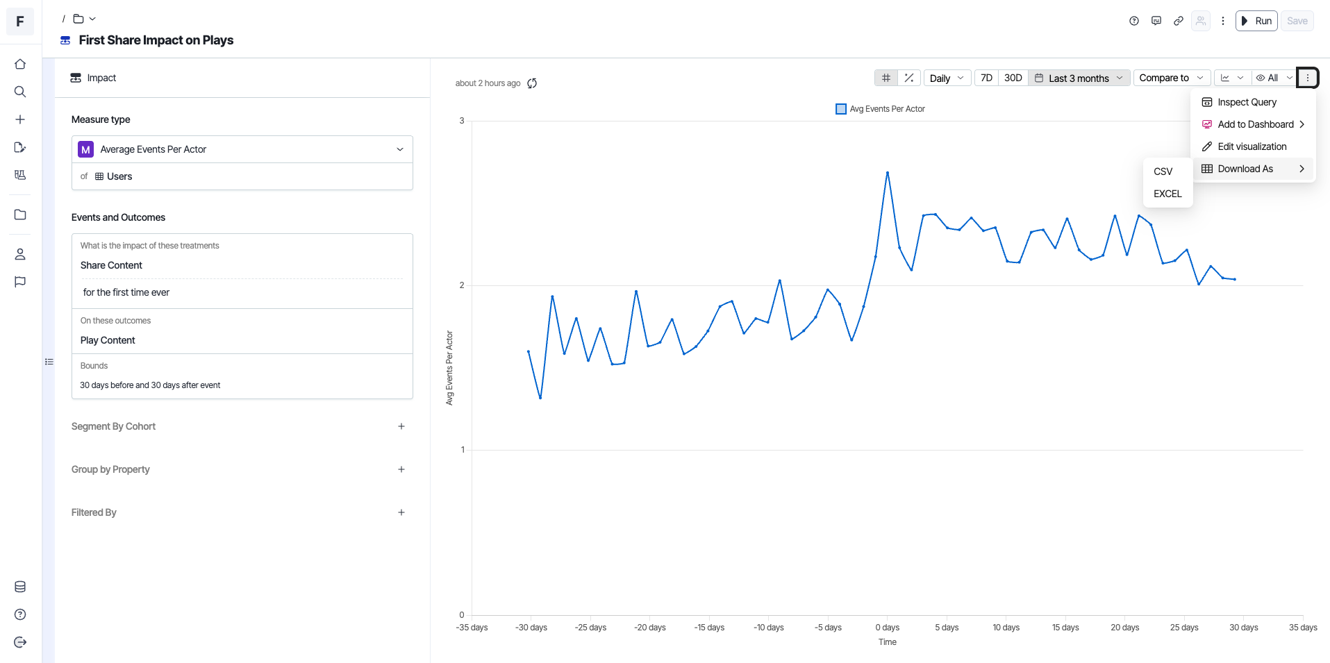This screenshot has height=663, width=1330.
Task: Open the Compare to dropdown
Action: pyautogui.click(x=1171, y=78)
